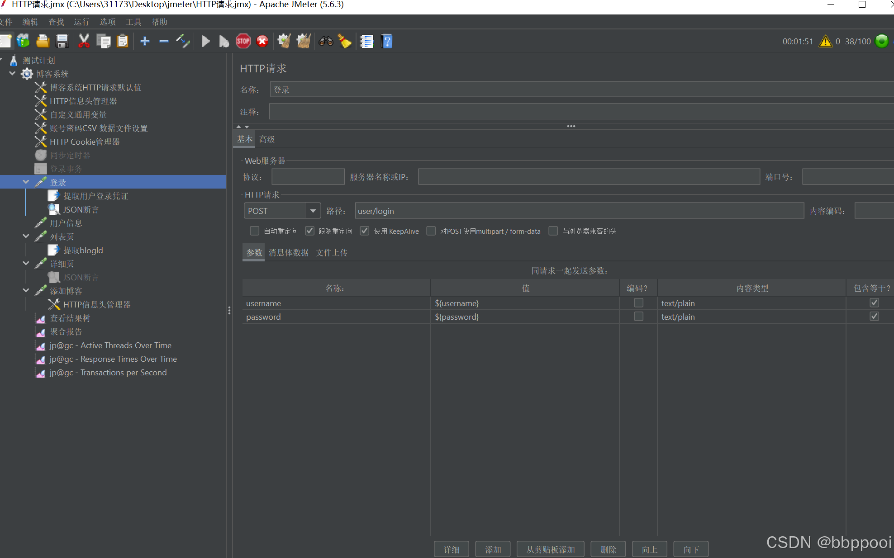Collapse the 登录 tree node
Viewport: 894px width, 558px height.
(26, 182)
